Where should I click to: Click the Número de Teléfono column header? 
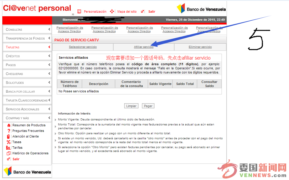point(70,84)
